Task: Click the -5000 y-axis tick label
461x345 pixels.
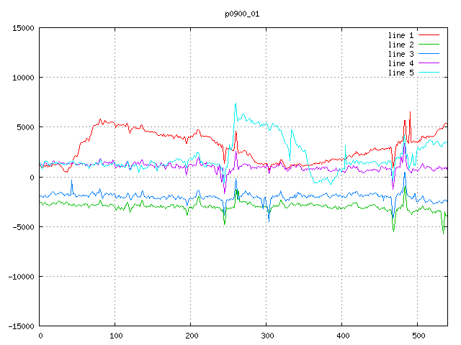Action: pyautogui.click(x=23, y=226)
